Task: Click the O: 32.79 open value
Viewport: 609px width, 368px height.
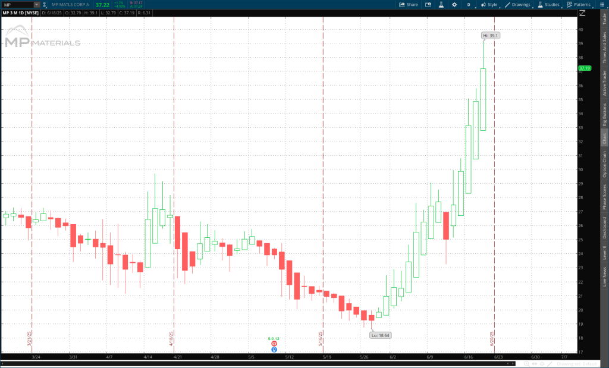Action: click(73, 13)
